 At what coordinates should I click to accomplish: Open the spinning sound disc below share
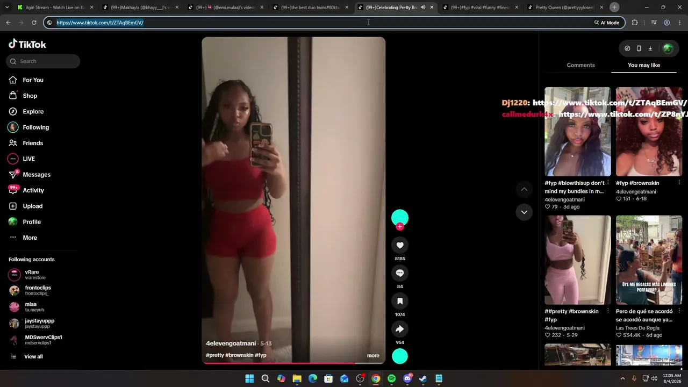[x=400, y=356]
